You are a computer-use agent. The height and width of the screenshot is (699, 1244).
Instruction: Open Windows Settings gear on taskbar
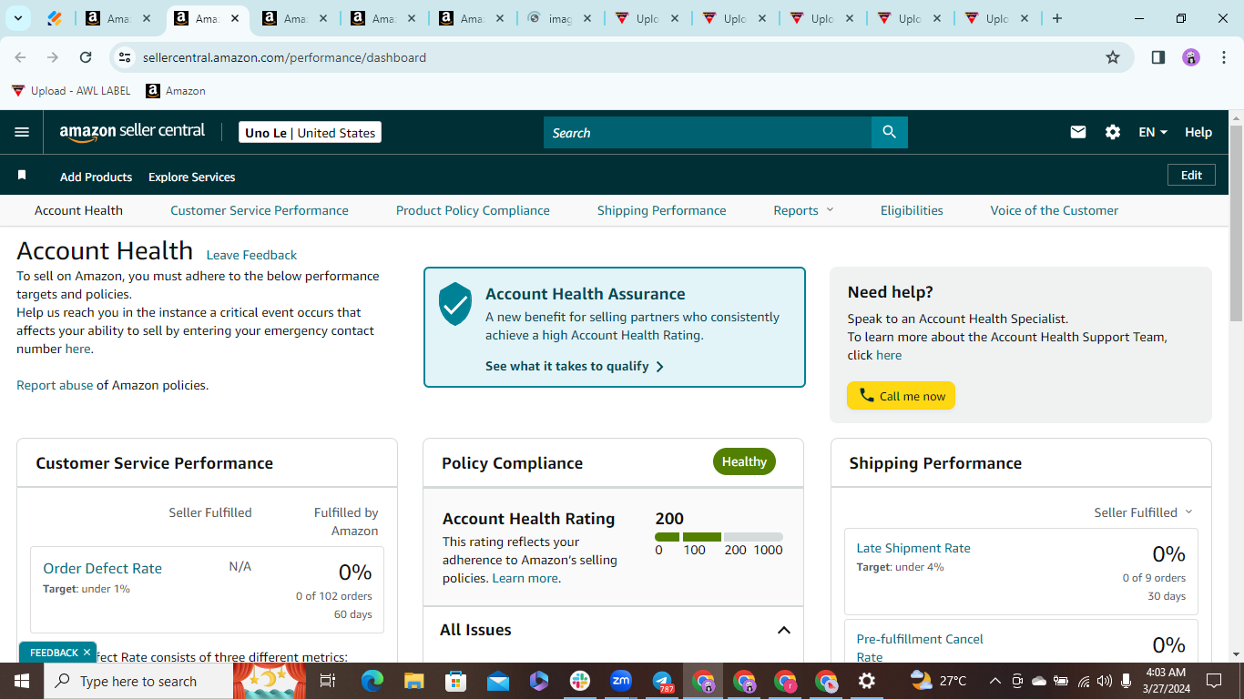click(x=867, y=681)
